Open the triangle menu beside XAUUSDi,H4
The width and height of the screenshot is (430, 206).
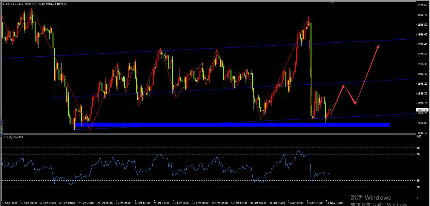click(3, 4)
